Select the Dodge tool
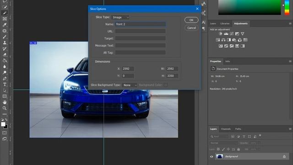The image size is (293, 165). (5, 72)
